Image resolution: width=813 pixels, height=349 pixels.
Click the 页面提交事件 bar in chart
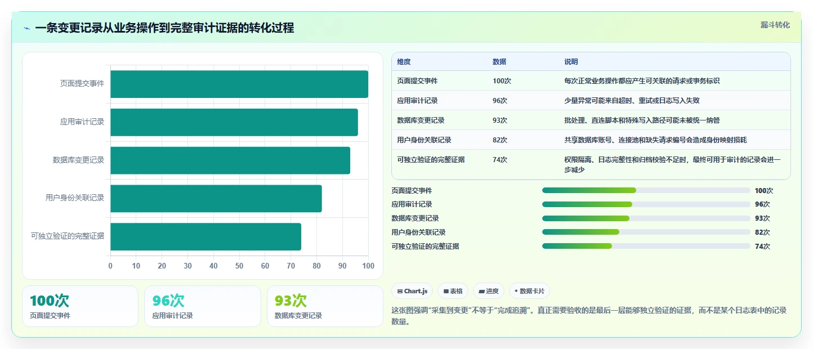point(239,84)
